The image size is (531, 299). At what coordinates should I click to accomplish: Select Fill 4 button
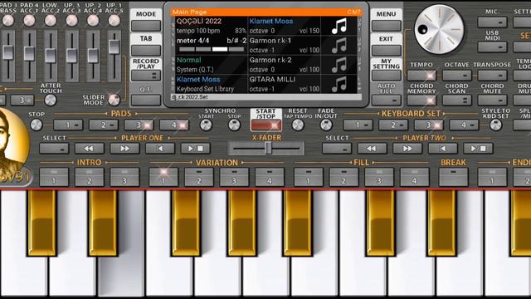click(415, 177)
